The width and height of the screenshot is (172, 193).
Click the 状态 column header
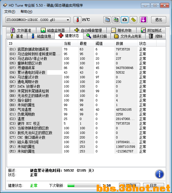click(147, 43)
